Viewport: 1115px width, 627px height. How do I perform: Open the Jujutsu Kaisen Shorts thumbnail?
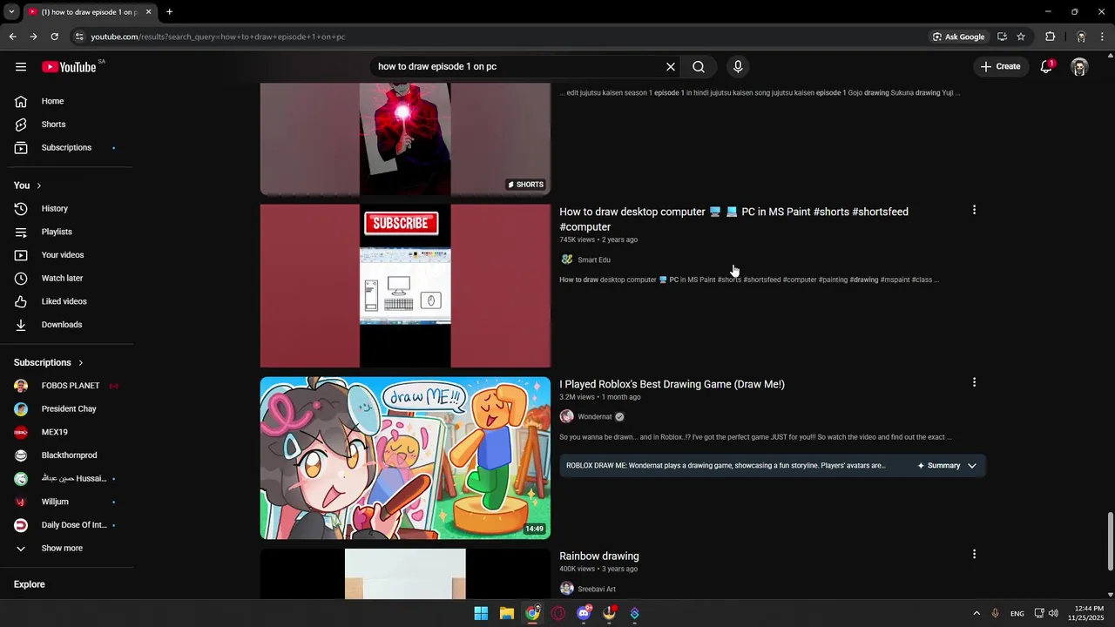pyautogui.click(x=405, y=139)
